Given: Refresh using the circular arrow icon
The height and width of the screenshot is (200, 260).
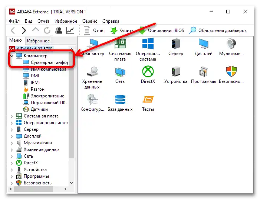Looking at the screenshot, I should click(47, 30).
